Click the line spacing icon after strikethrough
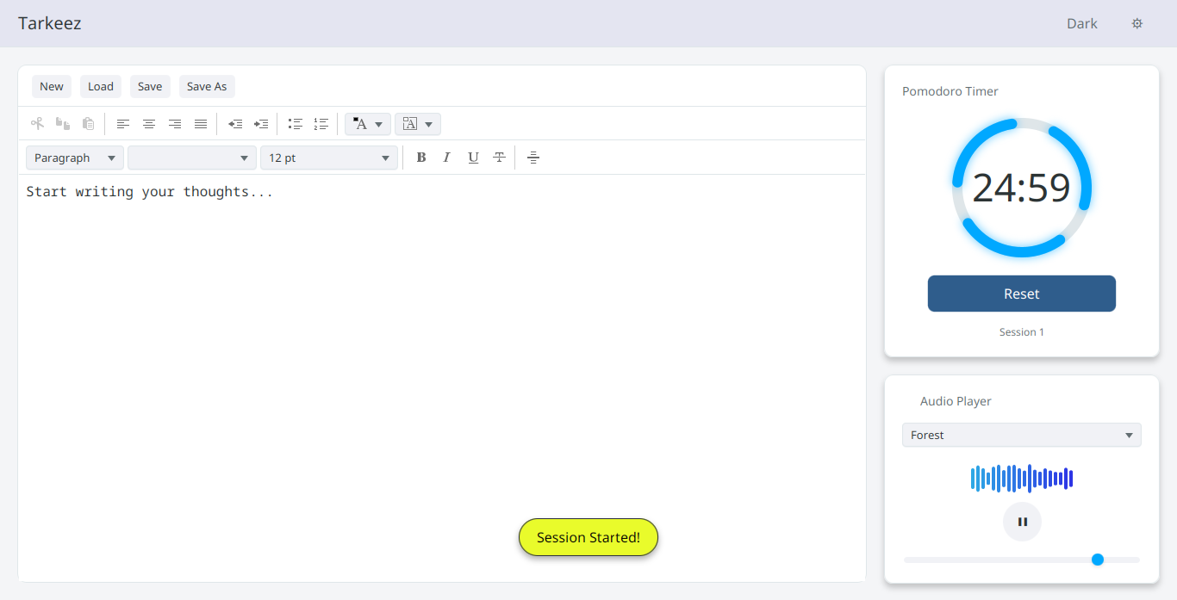The image size is (1177, 600). tap(533, 158)
